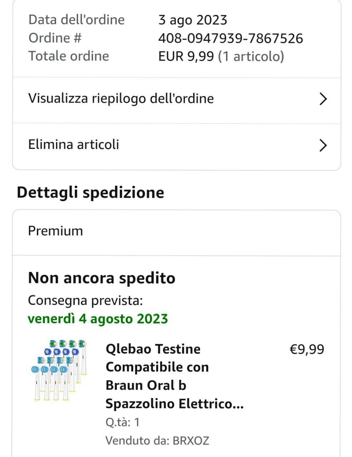
Task: Click the delivery date venerdì 4 agosto 2023
Action: (98, 318)
